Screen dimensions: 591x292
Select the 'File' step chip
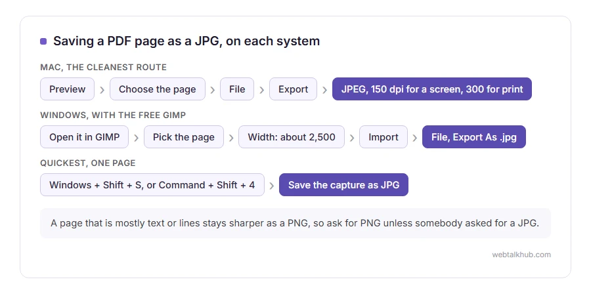point(237,89)
